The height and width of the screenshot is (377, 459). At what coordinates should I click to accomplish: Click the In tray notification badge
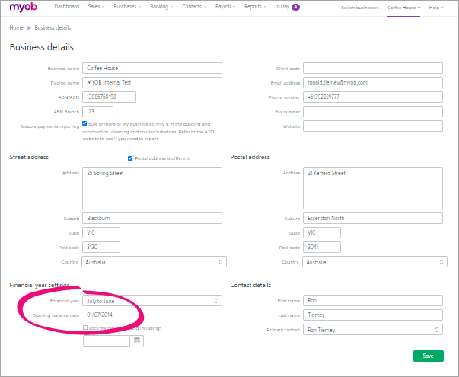295,7
